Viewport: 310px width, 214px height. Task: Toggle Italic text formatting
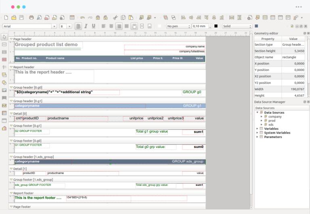tap(86, 26)
